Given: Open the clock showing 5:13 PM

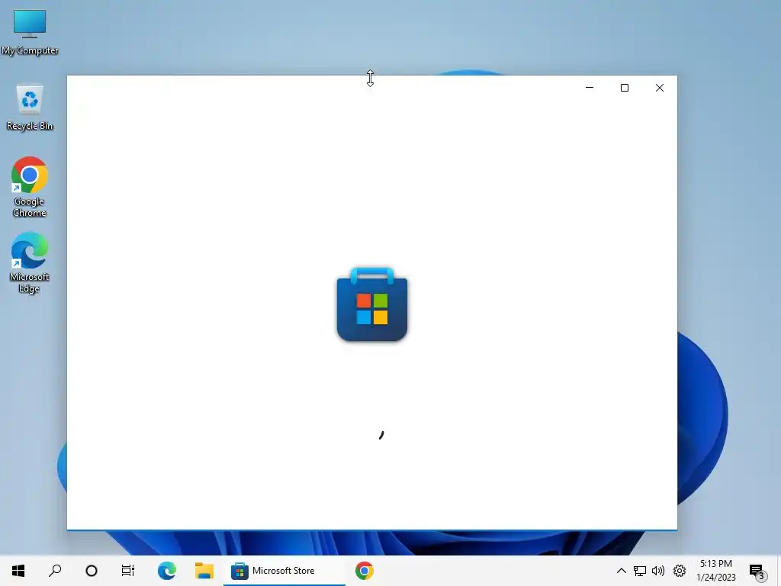Looking at the screenshot, I should click(715, 571).
